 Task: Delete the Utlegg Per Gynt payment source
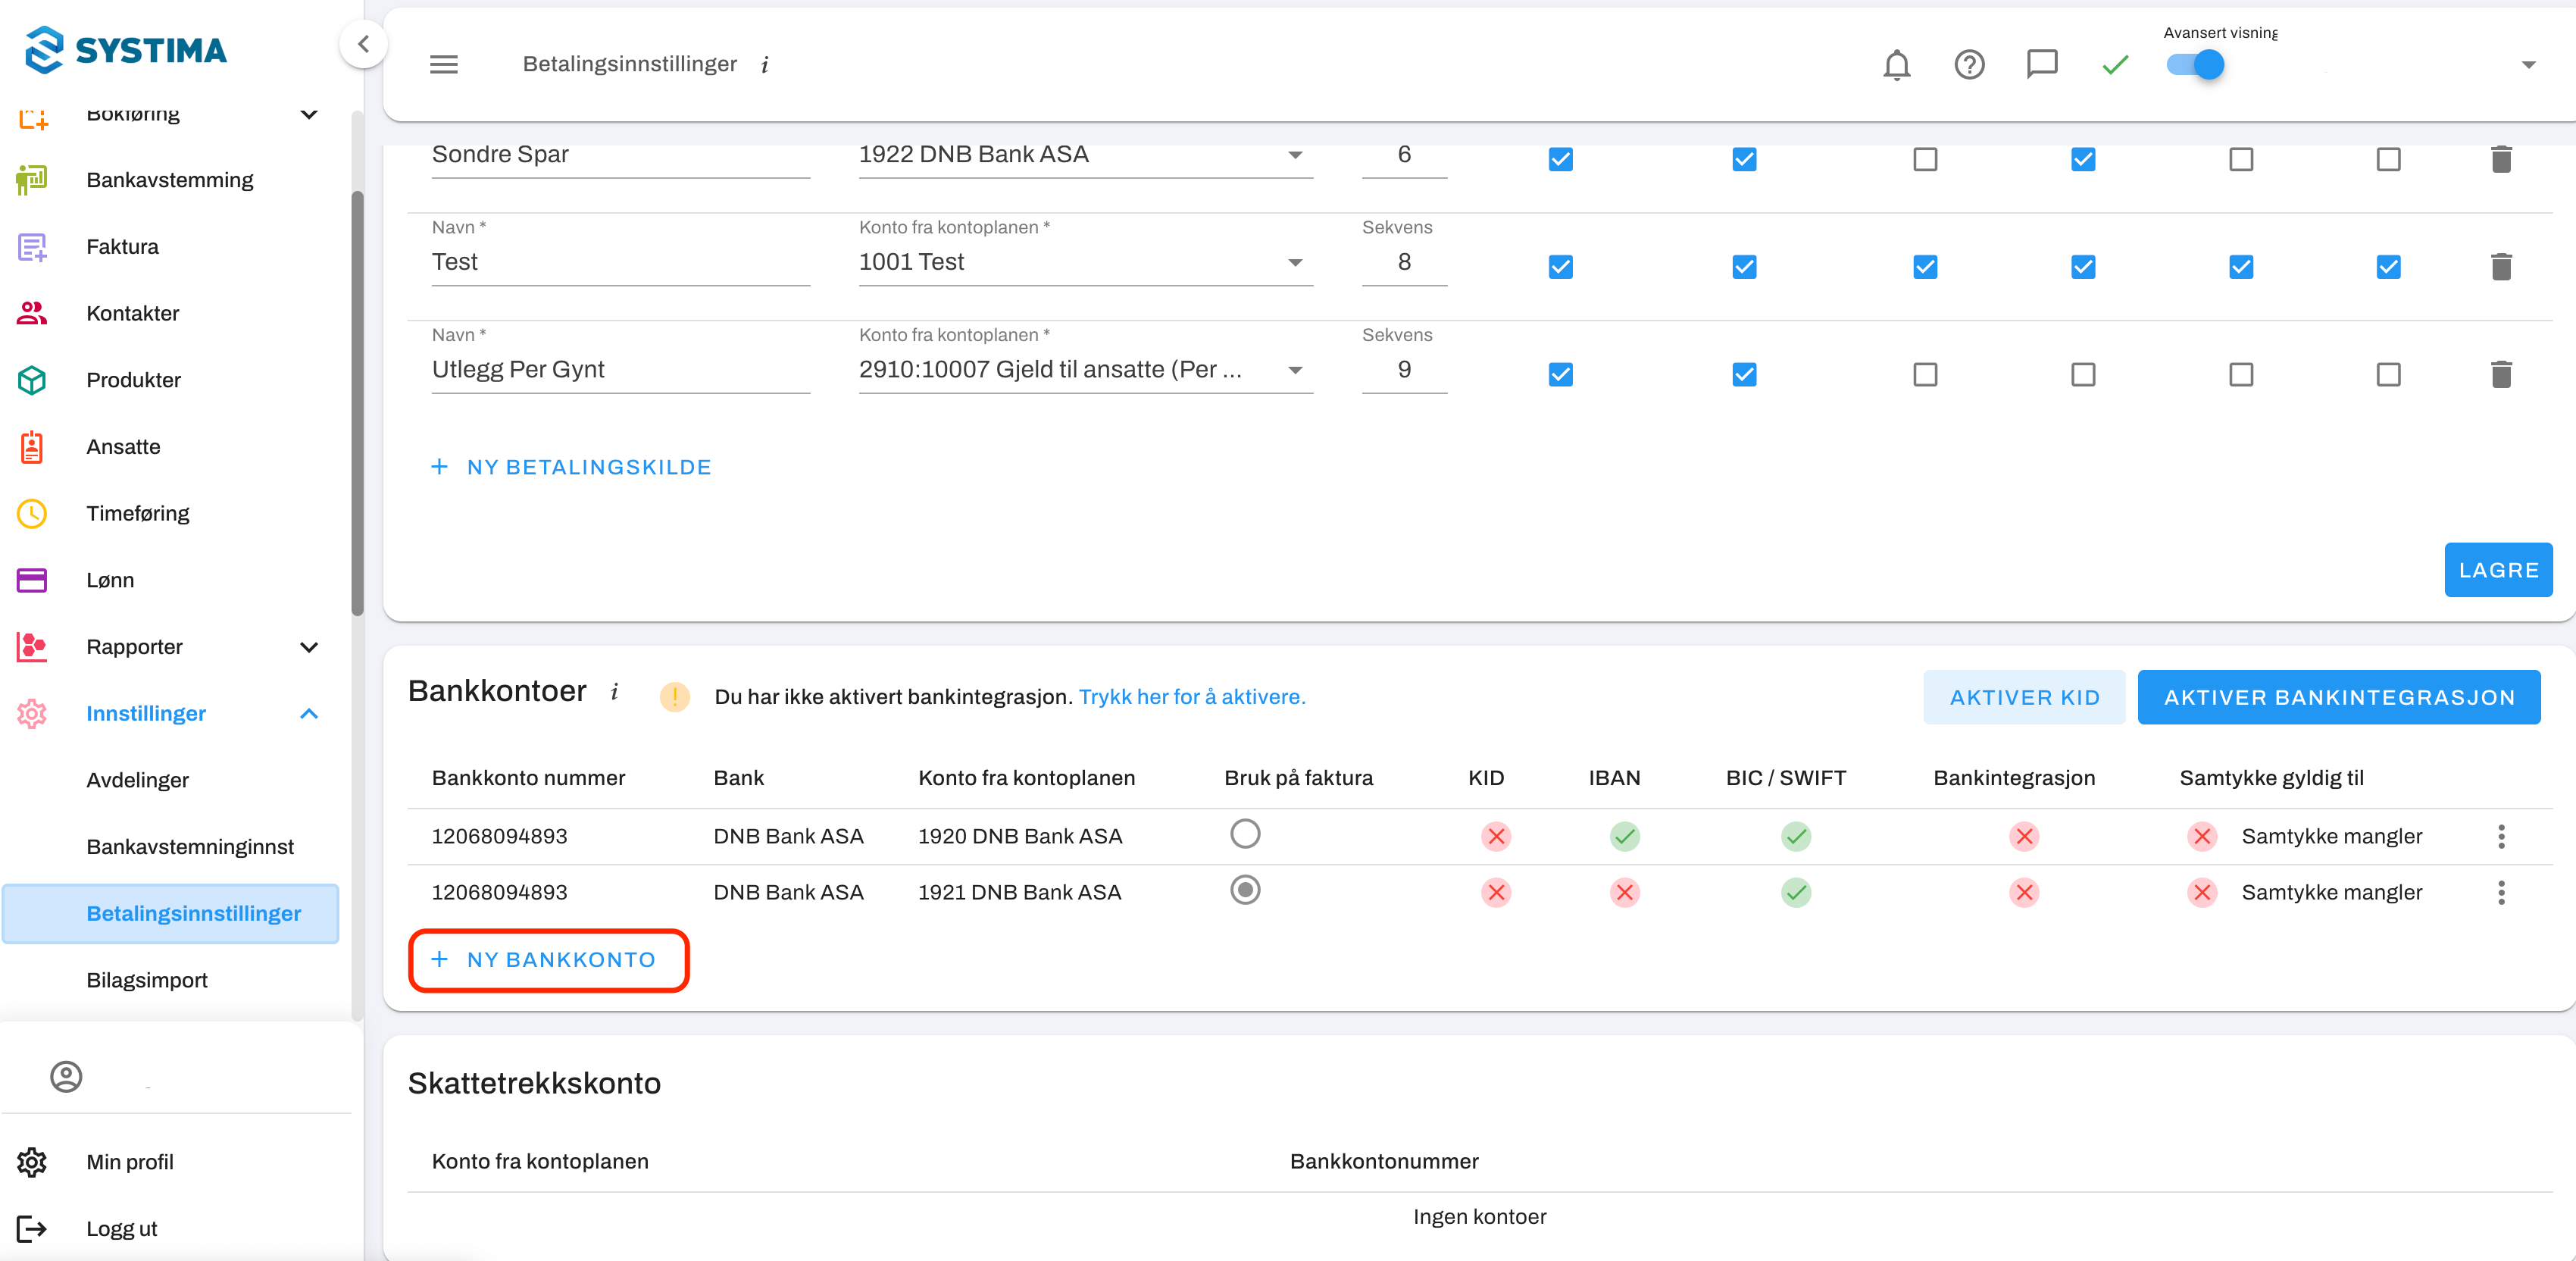click(x=2500, y=374)
